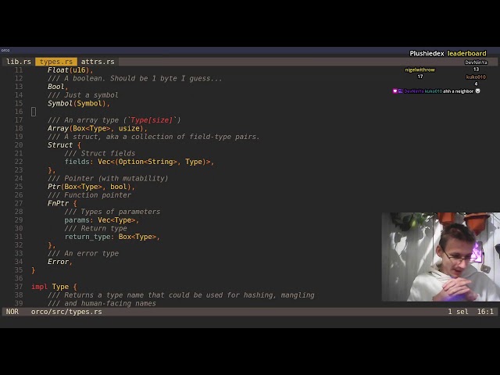Click 'Float(u16),' on line 11
Viewport: 500px width, 375px height.
click(x=70, y=70)
